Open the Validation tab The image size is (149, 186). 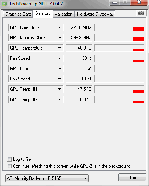(63, 14)
